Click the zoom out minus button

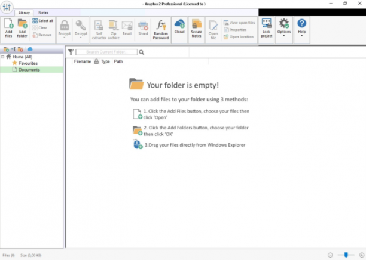pyautogui.click(x=330, y=255)
